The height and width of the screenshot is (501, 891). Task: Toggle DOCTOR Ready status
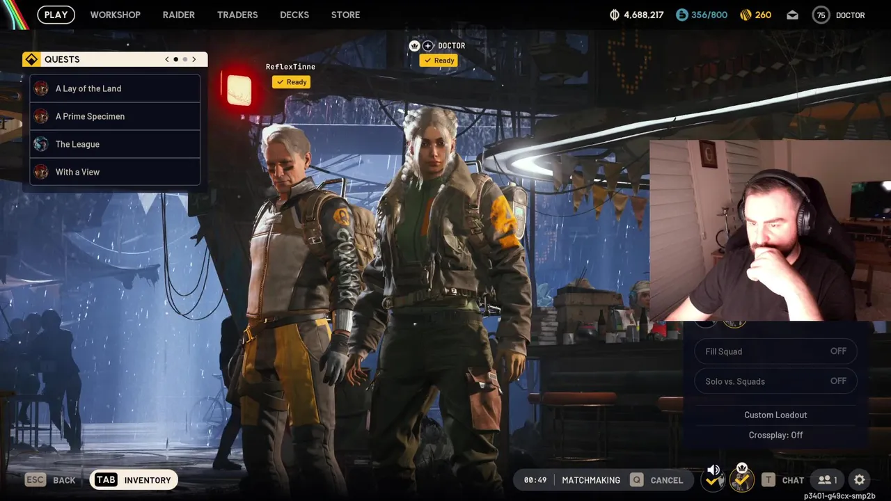coord(439,61)
